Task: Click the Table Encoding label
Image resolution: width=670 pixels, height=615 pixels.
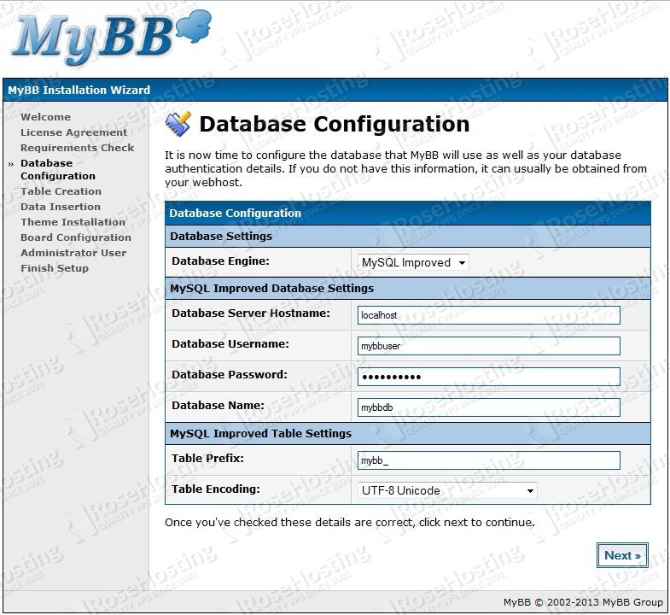Action: (216, 489)
